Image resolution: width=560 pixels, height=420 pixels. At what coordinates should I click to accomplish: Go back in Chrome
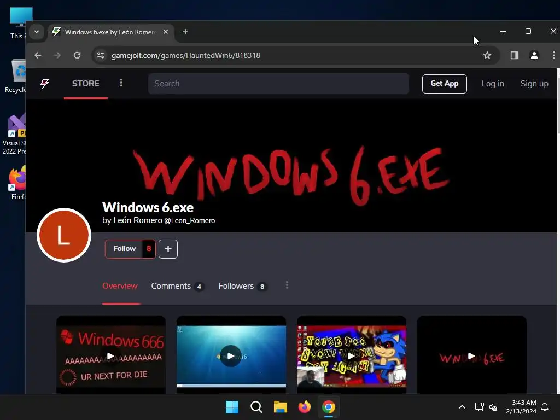point(38,55)
